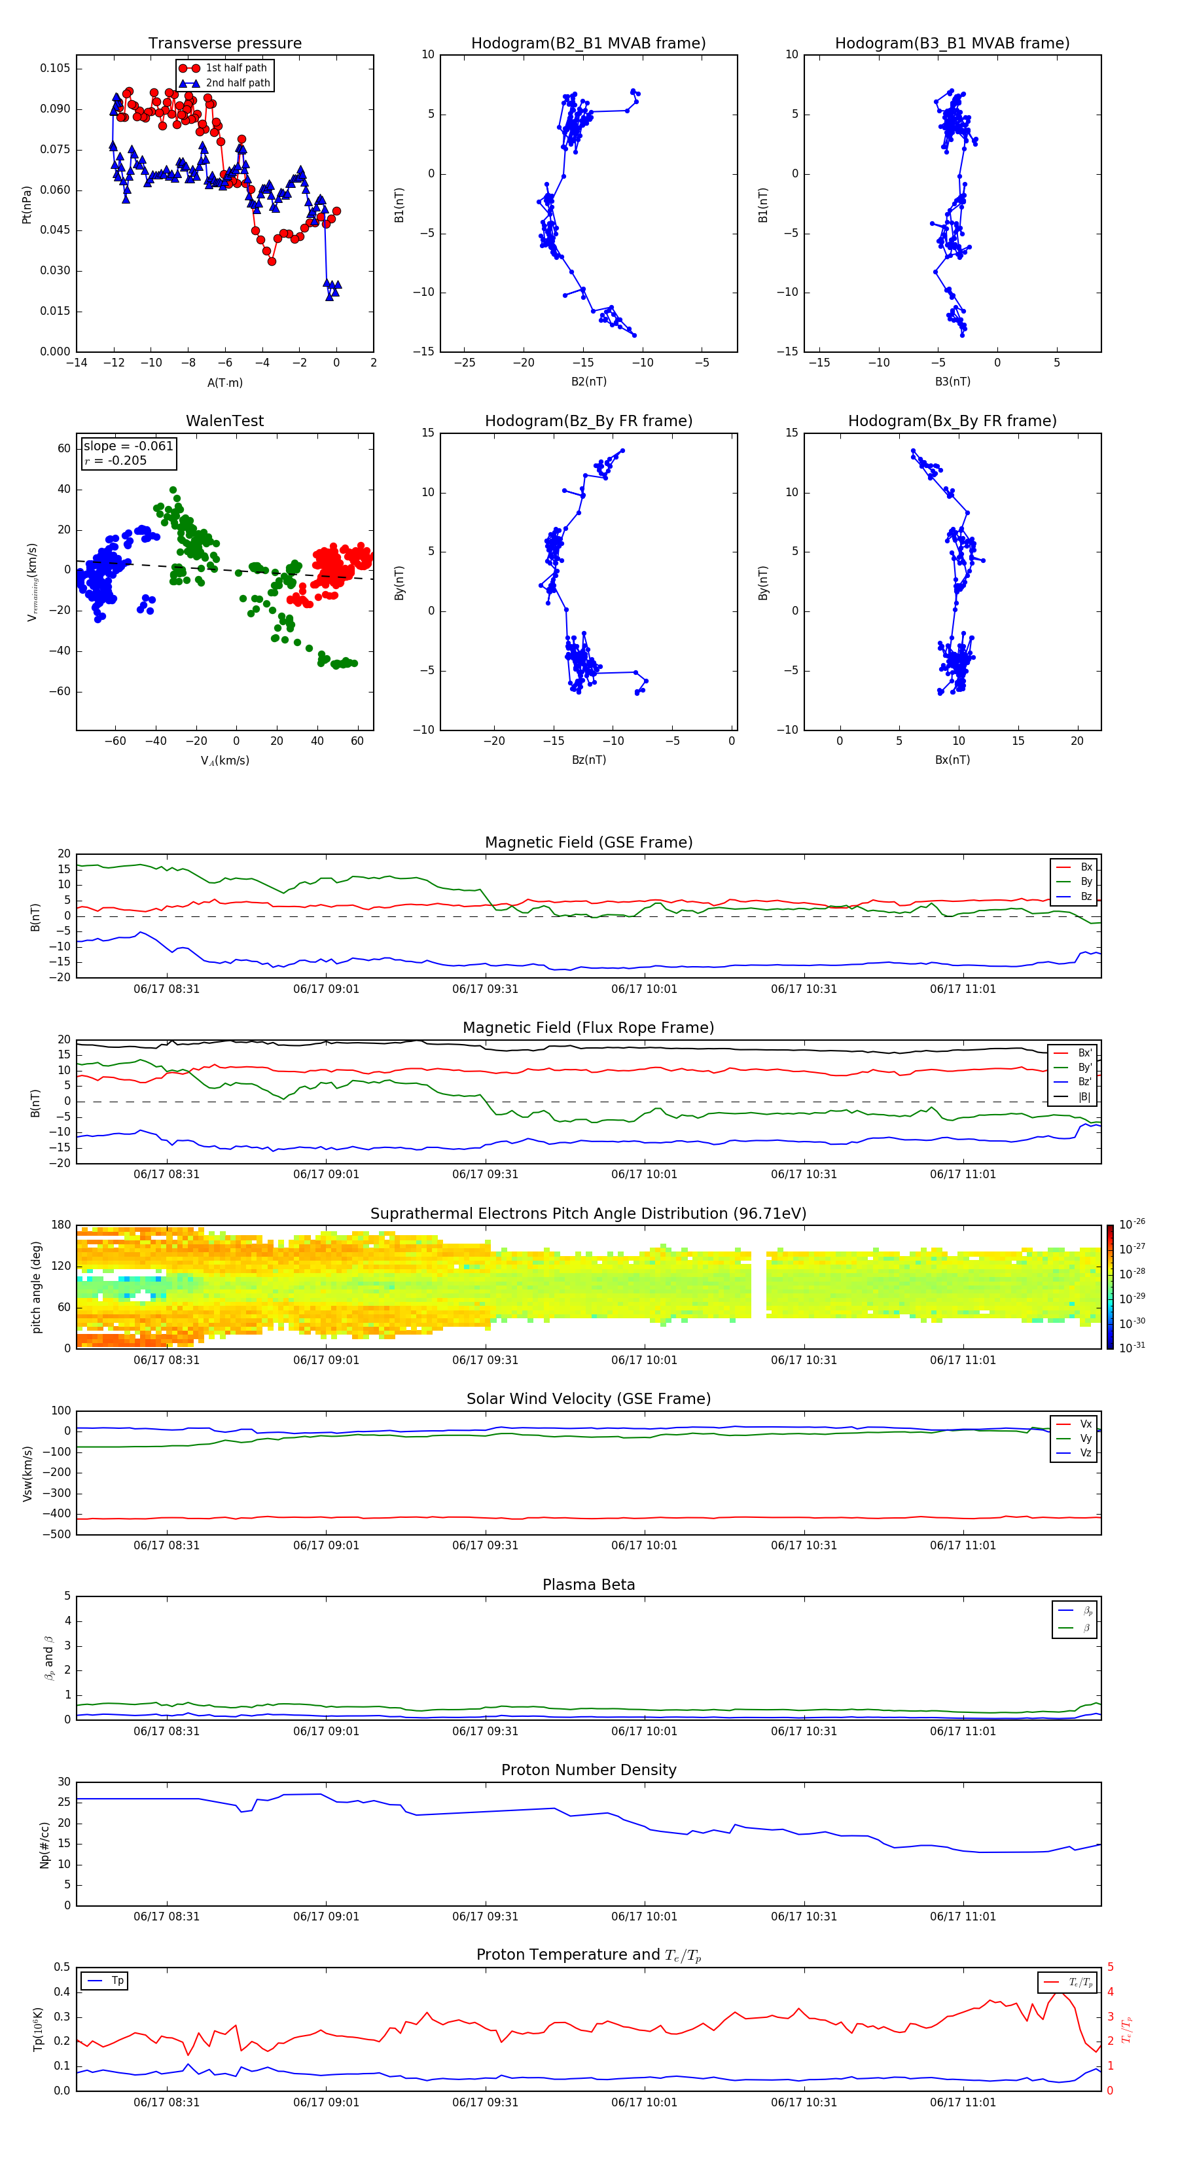Click 'Vy' in solar wind legend
The width and height of the screenshot is (1178, 2160).
pyautogui.click(x=1075, y=1438)
